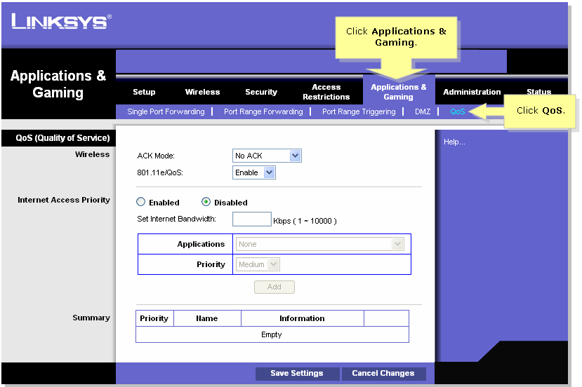Switch to the Wireless tab

tap(202, 92)
